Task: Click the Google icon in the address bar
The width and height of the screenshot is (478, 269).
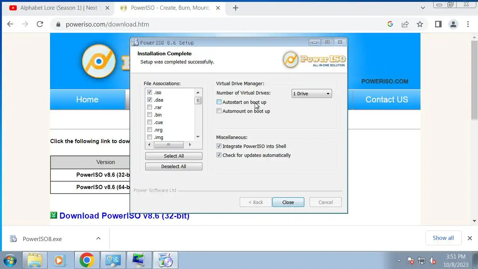Action: point(390,24)
